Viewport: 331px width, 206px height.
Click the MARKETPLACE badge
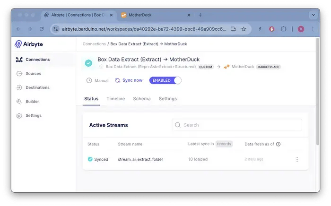tap(268, 67)
